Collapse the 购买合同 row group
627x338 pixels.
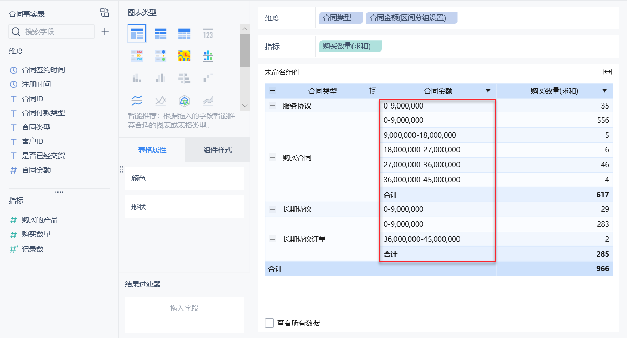click(272, 158)
